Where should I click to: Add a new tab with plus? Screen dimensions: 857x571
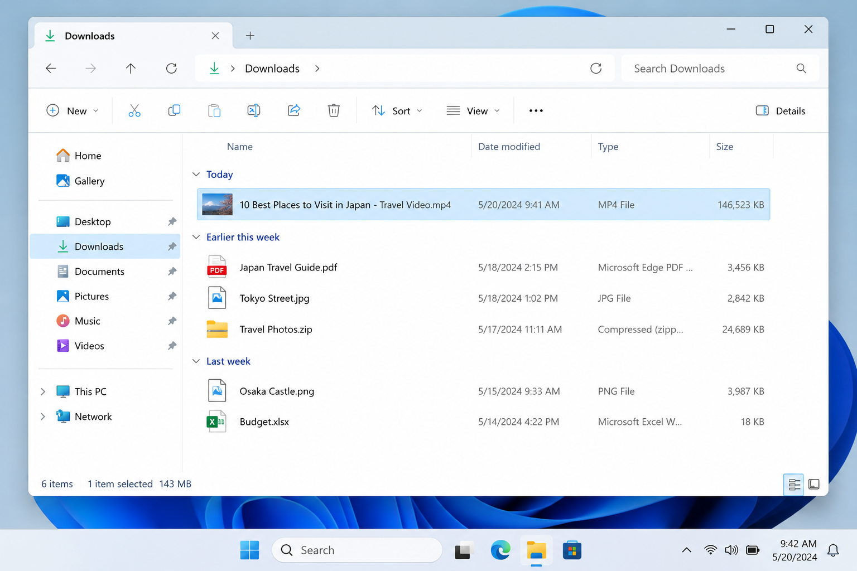tap(251, 36)
